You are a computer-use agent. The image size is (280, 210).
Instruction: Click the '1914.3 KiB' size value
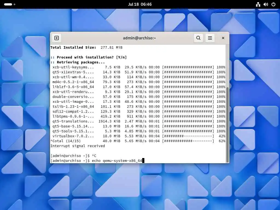109,121
